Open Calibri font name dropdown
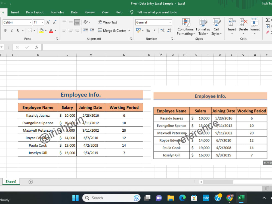The width and height of the screenshot is (272, 204). (x=30, y=22)
